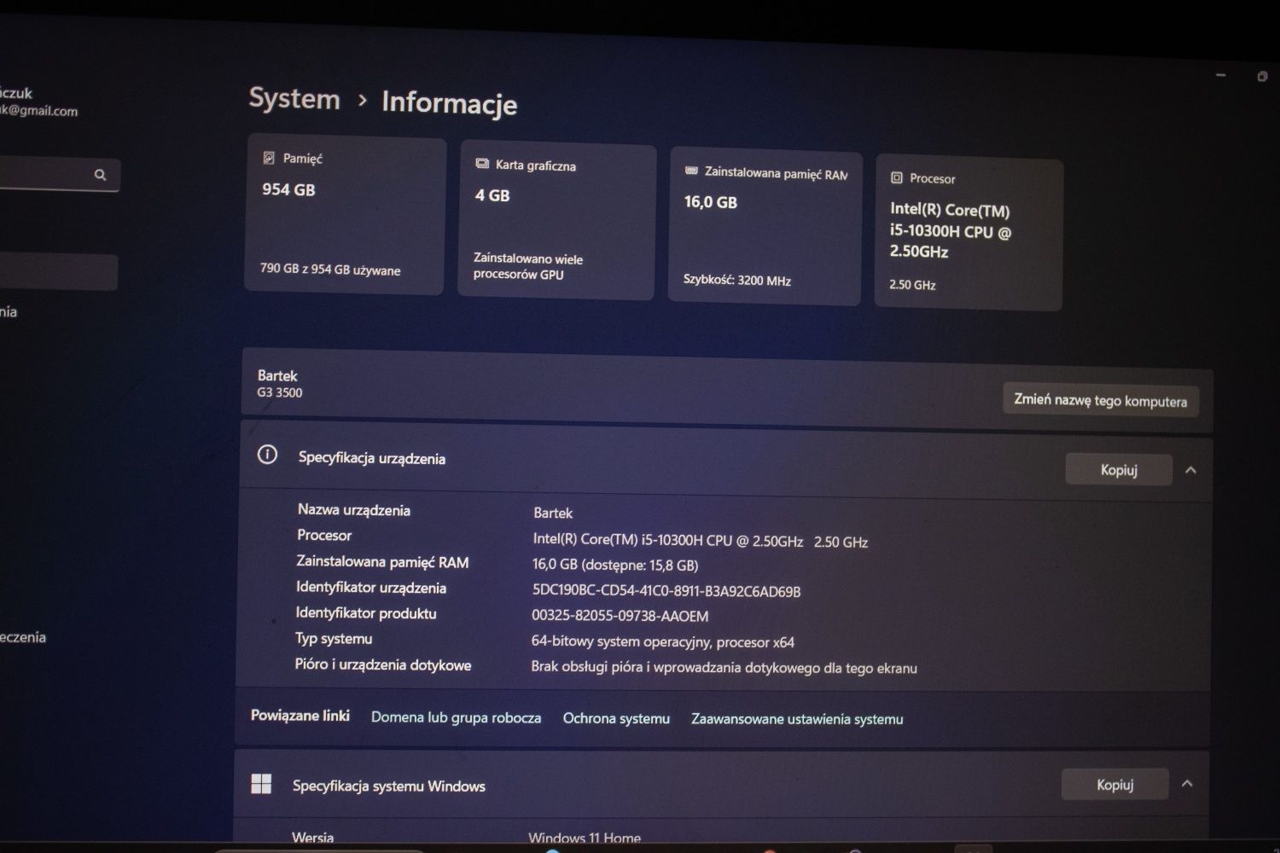
Task: Open the Zainstalowana pamięć RAM card
Action: pyautogui.click(x=765, y=226)
